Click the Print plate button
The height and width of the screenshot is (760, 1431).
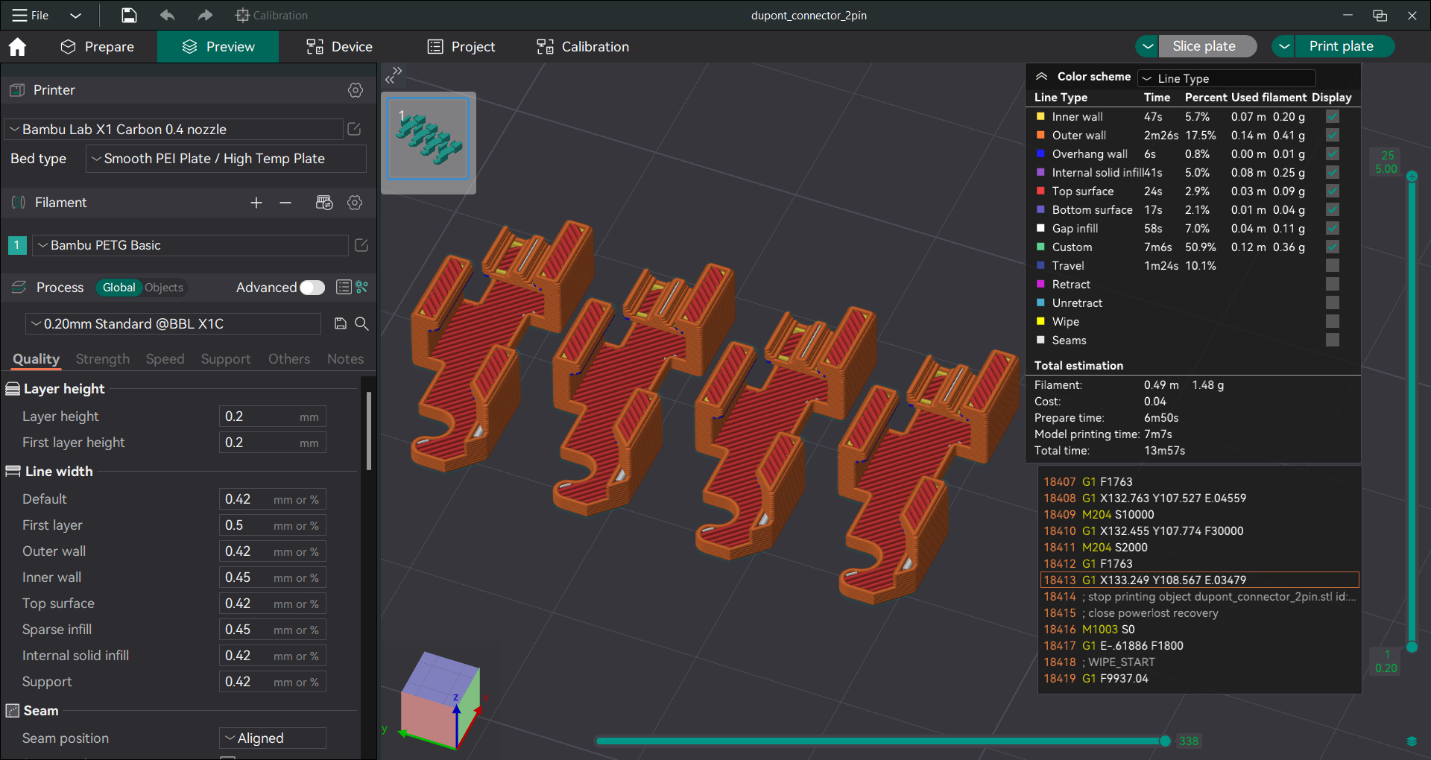coord(1341,46)
